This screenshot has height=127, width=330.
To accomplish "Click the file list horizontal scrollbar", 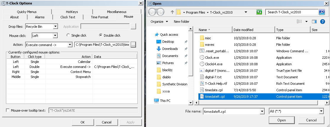I will pos(258,102).
